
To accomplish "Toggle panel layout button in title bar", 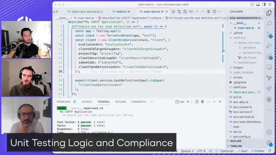I will (x=258, y=4).
